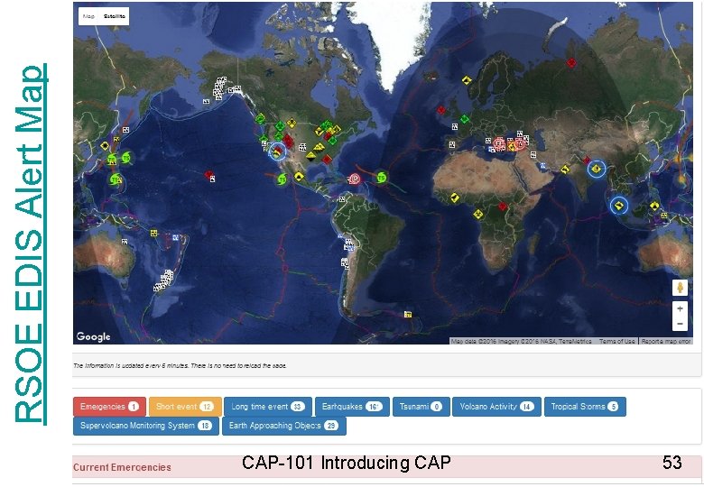Click the earthquake marker in Iran
Screen dimensions: 704x487
pos(533,155)
